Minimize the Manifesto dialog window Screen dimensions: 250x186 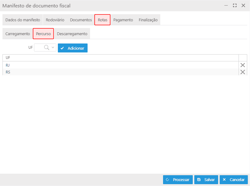pyautogui.click(x=226, y=6)
